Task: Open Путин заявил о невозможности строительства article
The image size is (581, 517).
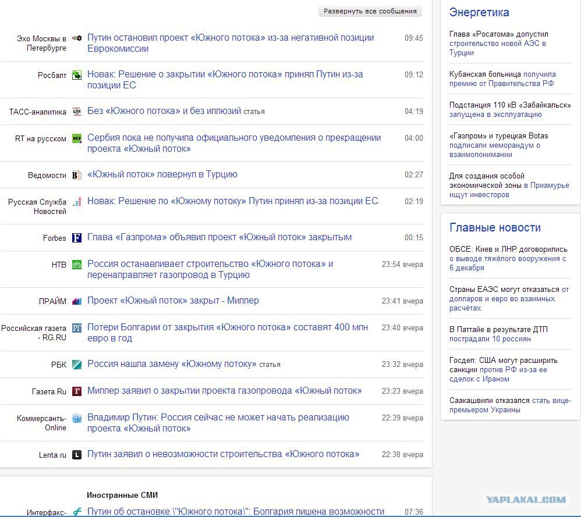Action: point(224,454)
